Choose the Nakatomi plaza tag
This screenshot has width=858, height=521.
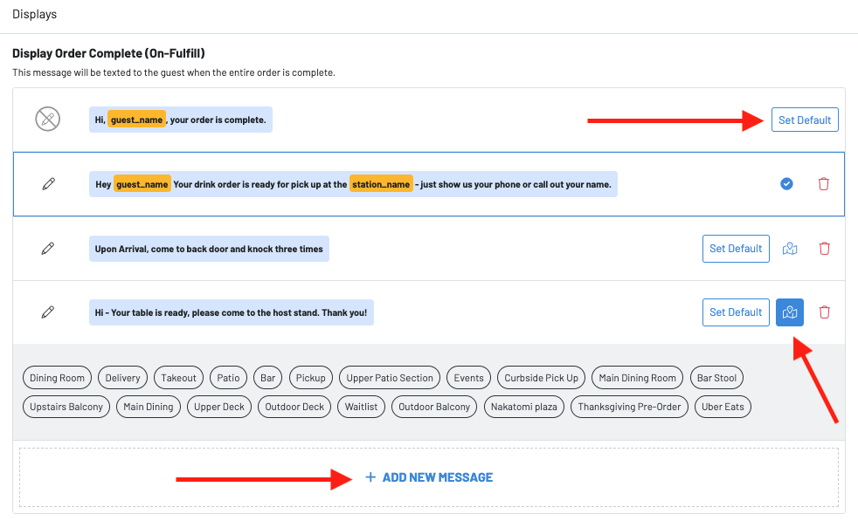pyautogui.click(x=524, y=407)
